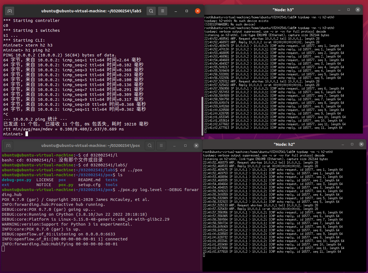The width and height of the screenshot is (368, 273).
Task: Click the "Node: h3" window title bar
Action: (x=283, y=10)
